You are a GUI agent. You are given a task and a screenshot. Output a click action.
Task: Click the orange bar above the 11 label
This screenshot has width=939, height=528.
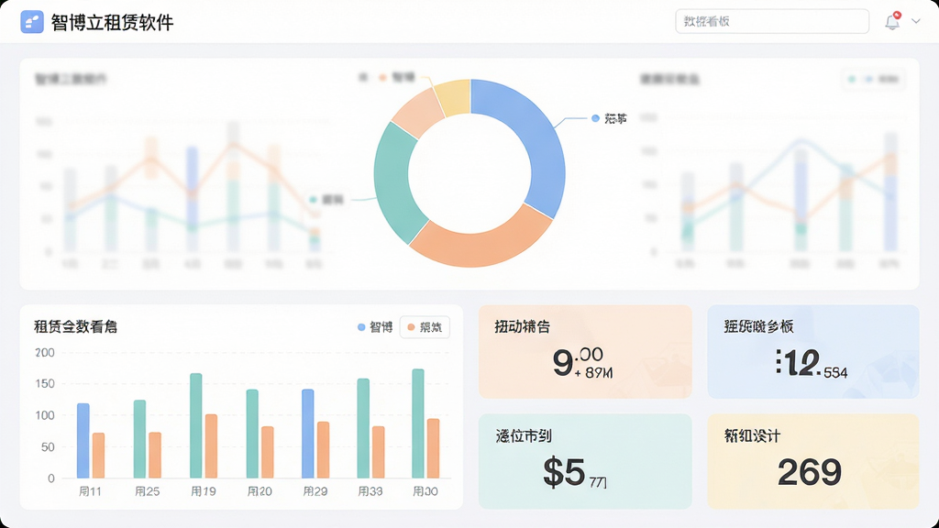coord(98,456)
